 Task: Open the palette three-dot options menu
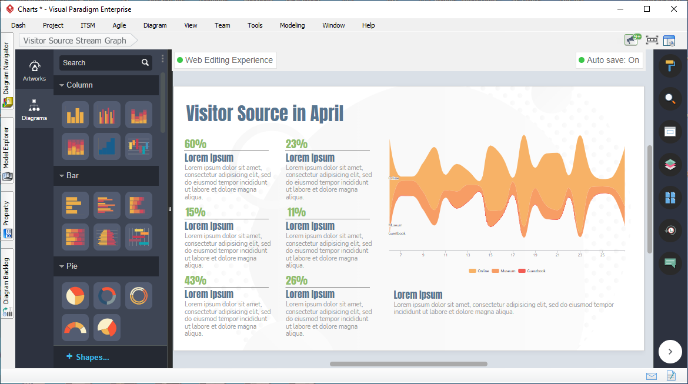click(162, 59)
